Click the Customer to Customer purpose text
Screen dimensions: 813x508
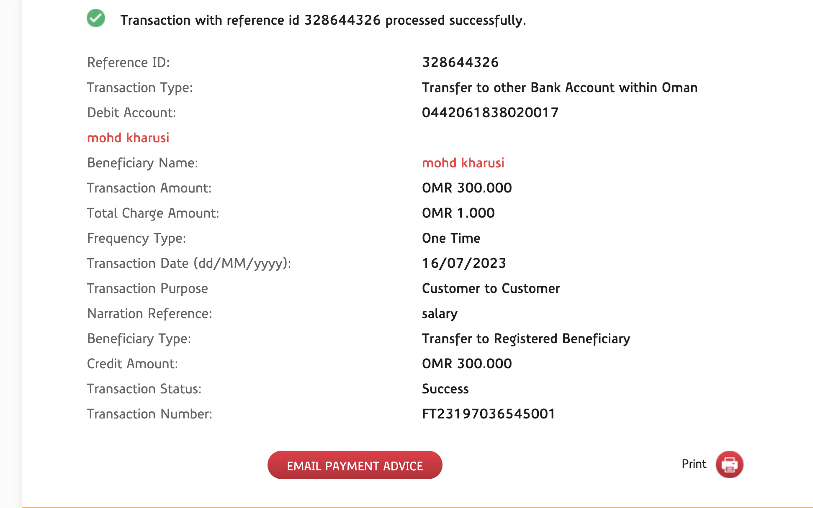(x=491, y=288)
